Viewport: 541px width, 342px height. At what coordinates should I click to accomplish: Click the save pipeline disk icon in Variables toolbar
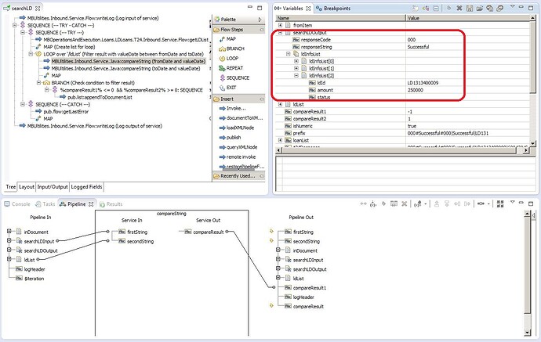[469, 9]
